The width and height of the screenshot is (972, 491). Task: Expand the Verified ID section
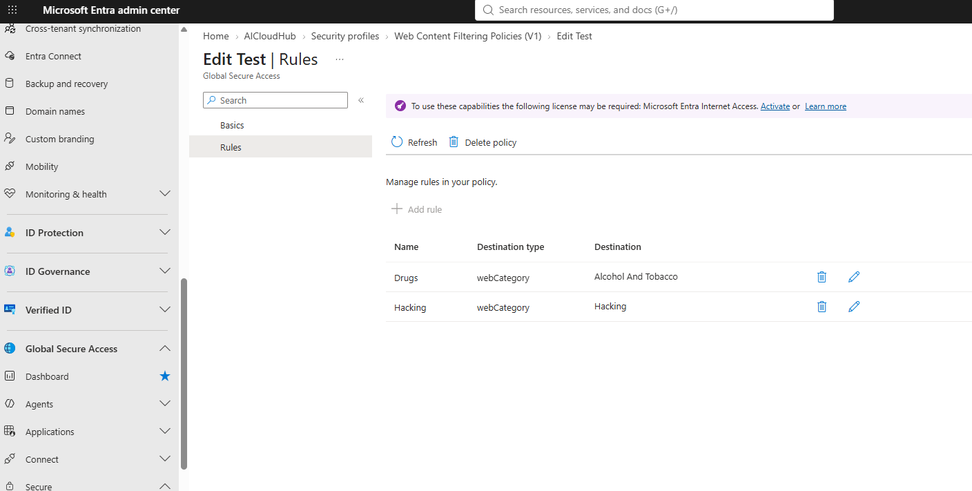[165, 310]
